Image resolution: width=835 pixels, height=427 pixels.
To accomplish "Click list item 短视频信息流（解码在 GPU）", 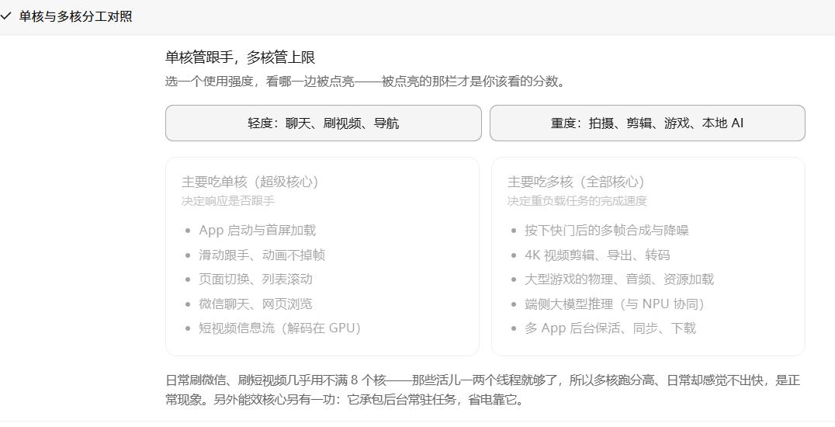I will (280, 328).
